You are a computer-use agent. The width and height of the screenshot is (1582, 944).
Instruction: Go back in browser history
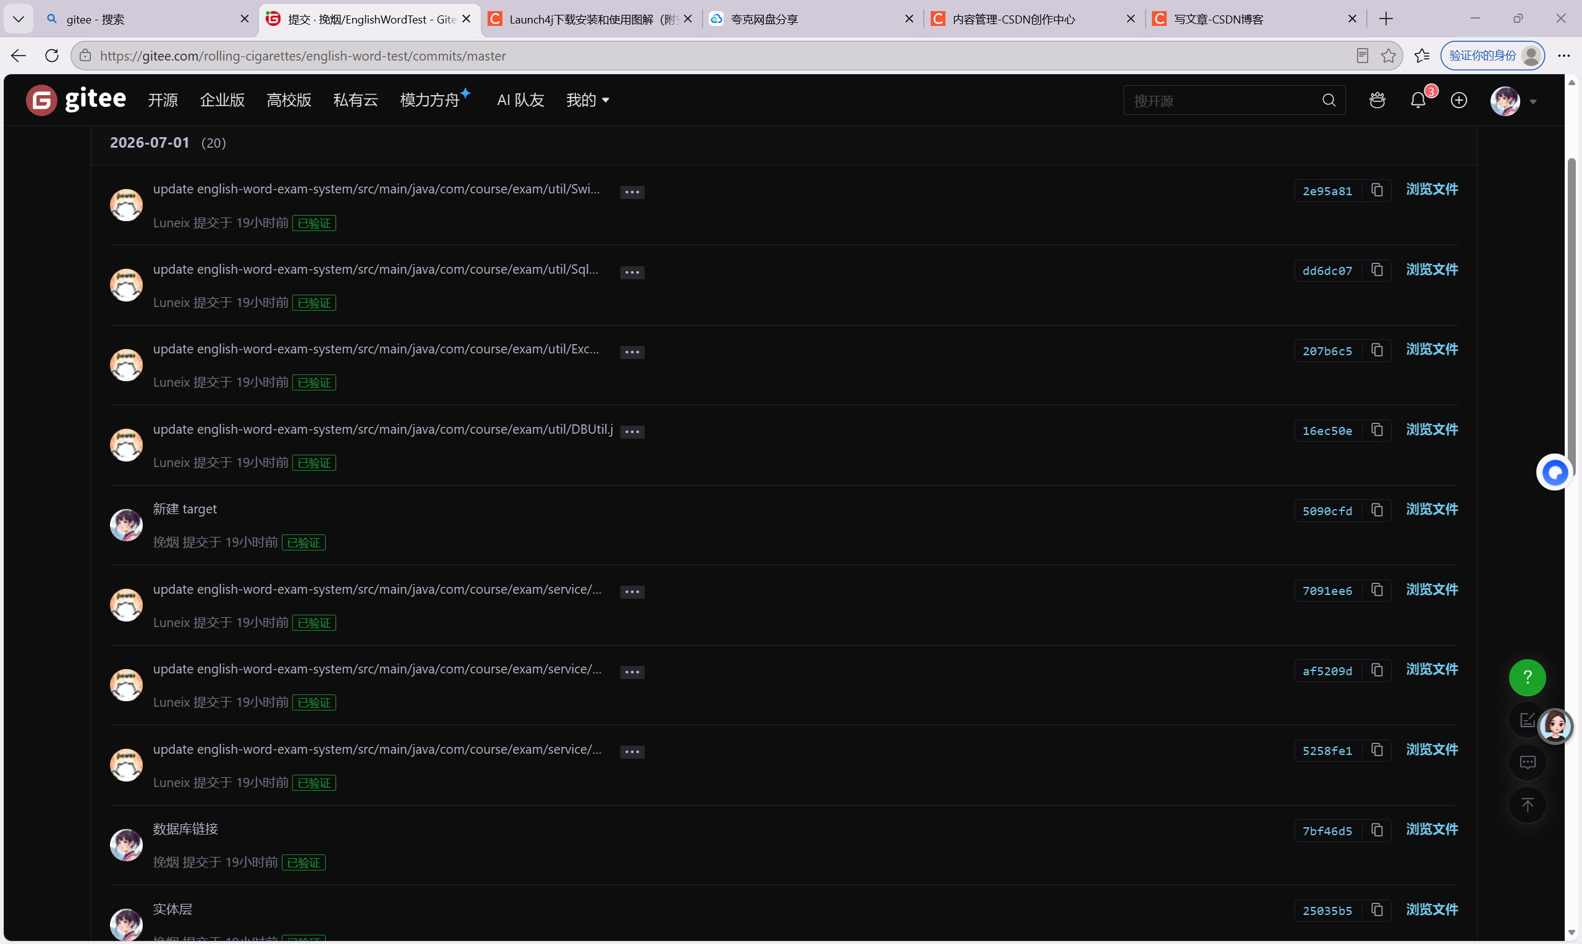click(x=19, y=56)
